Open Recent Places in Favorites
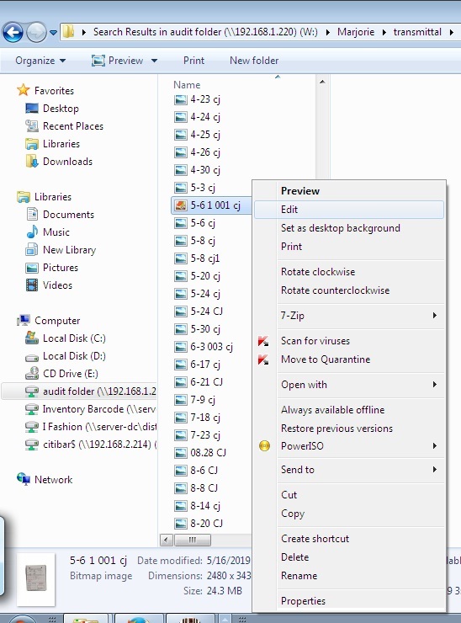The width and height of the screenshot is (461, 623). click(73, 126)
